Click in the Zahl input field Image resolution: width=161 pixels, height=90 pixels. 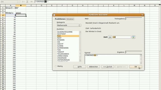click(x=122, y=37)
